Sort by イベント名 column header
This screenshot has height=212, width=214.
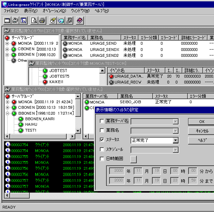pos(126,70)
